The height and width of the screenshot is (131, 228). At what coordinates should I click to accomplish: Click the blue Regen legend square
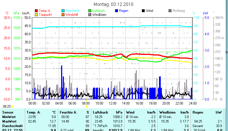pyautogui.click(x=117, y=11)
